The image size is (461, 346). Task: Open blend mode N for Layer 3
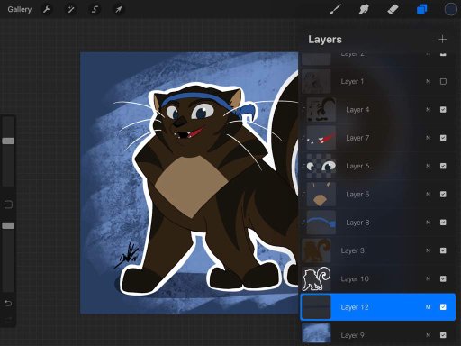[x=428, y=250]
